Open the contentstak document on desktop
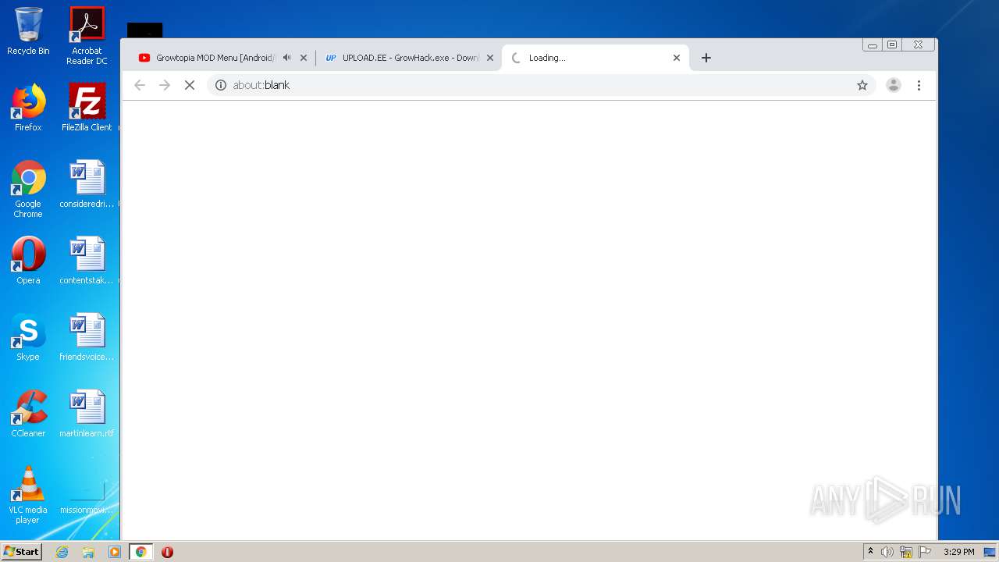The image size is (999, 562). [87, 261]
